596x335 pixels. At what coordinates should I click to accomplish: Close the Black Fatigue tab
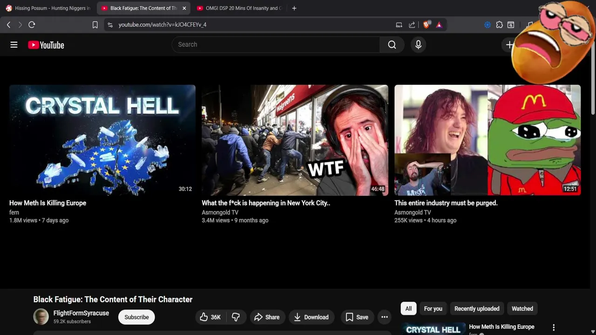tap(184, 8)
